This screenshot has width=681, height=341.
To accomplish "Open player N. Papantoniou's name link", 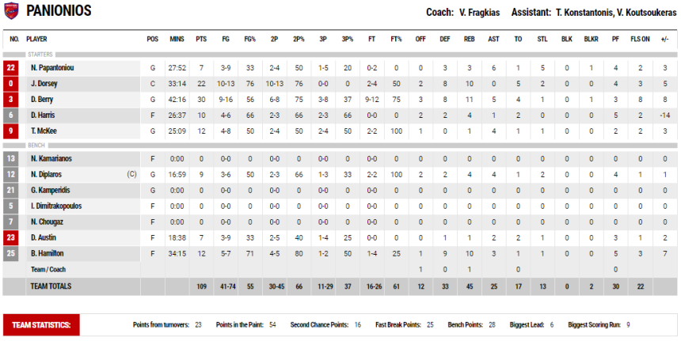I will click(x=52, y=68).
